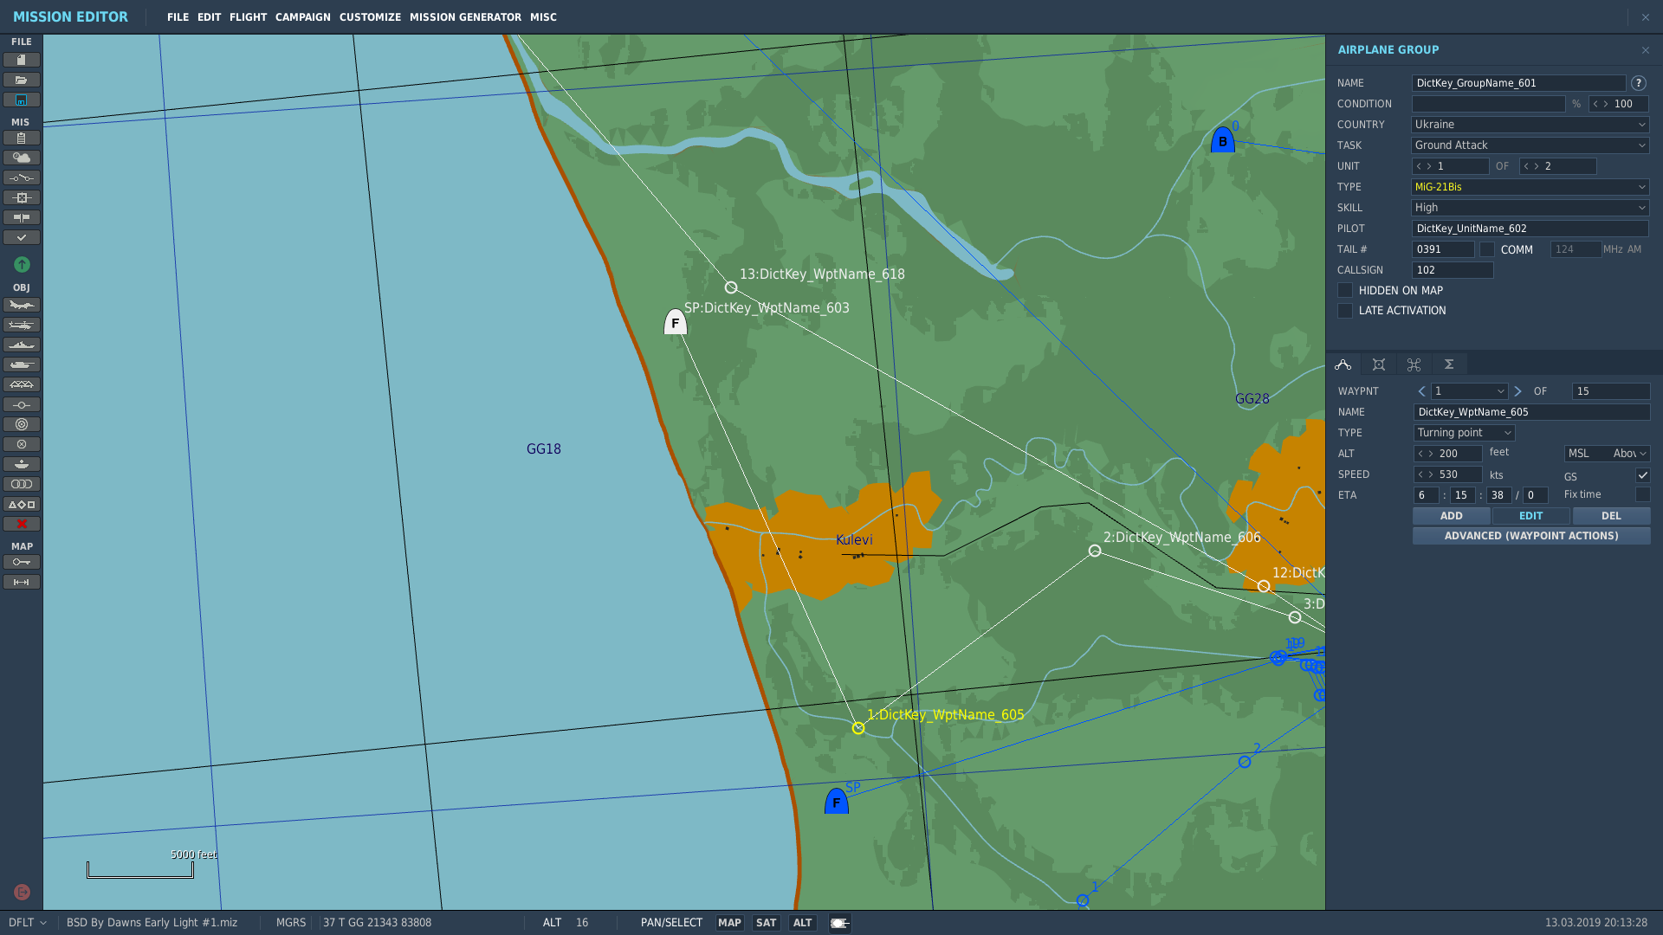Image resolution: width=1663 pixels, height=935 pixels.
Task: Open the weather settings cloud icon
Action: [22, 158]
